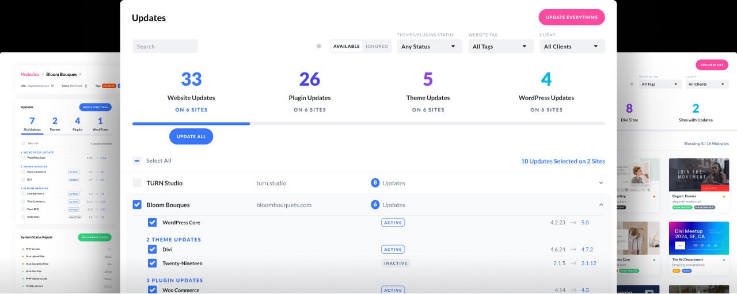
Task: Toggle the Select All checkbox
Action: click(x=137, y=161)
